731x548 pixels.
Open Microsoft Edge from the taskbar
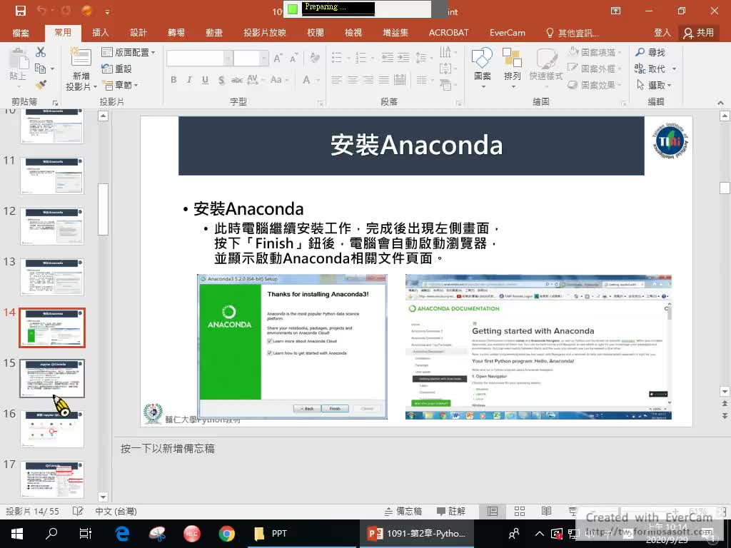click(122, 534)
